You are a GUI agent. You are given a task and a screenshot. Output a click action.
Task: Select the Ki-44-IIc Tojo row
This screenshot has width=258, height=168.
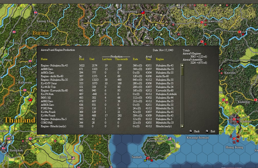point(109,87)
